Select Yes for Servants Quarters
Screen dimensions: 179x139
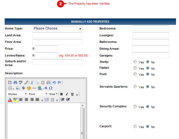[x=135, y=87]
